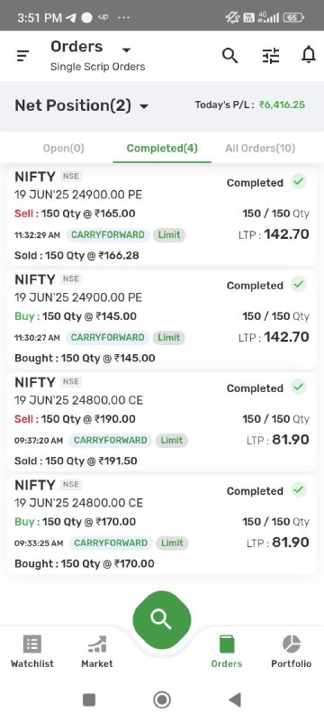Open the 24900 PE buy order at ₹145.00
Screen dimensions: 324x721
[161, 319]
